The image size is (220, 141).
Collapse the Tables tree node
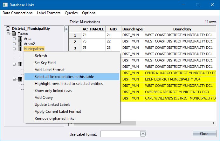coord(9,34)
